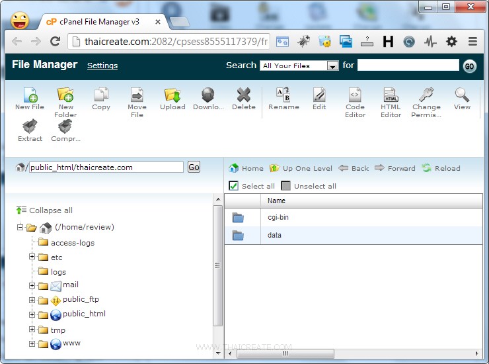Click Change Permissions key icon
The width and height of the screenshot is (489, 364).
coord(426,95)
